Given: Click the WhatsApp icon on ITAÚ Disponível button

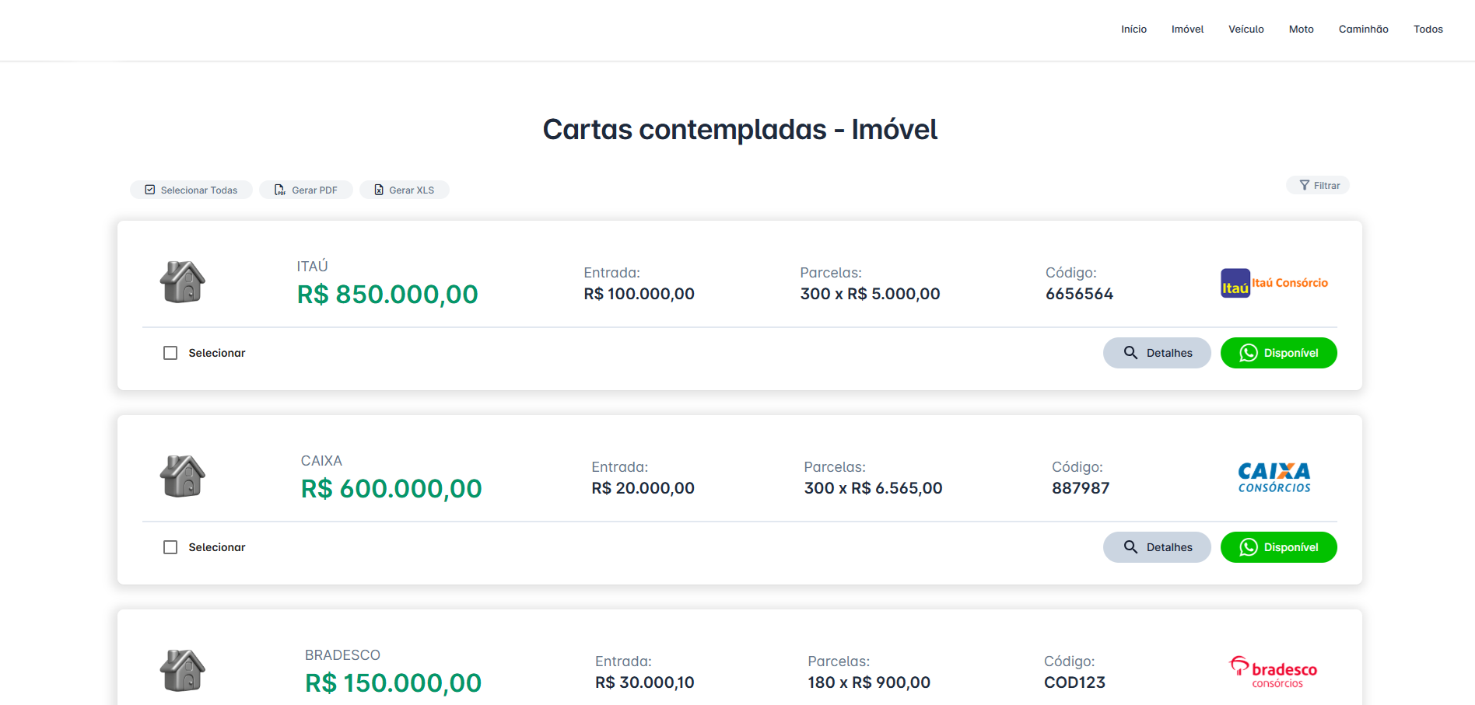Looking at the screenshot, I should pos(1249,353).
